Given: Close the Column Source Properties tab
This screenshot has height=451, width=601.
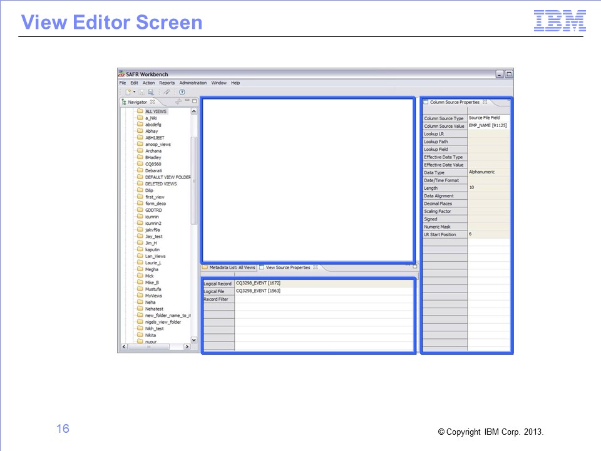Looking at the screenshot, I should pos(485,101).
